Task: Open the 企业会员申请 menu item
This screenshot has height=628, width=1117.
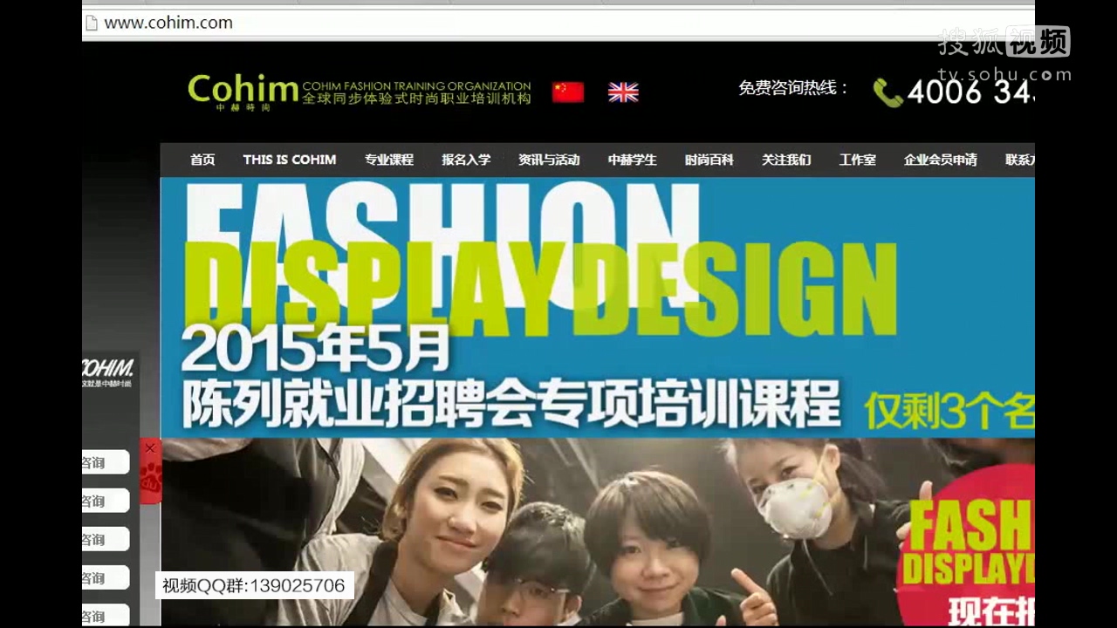Action: point(941,160)
